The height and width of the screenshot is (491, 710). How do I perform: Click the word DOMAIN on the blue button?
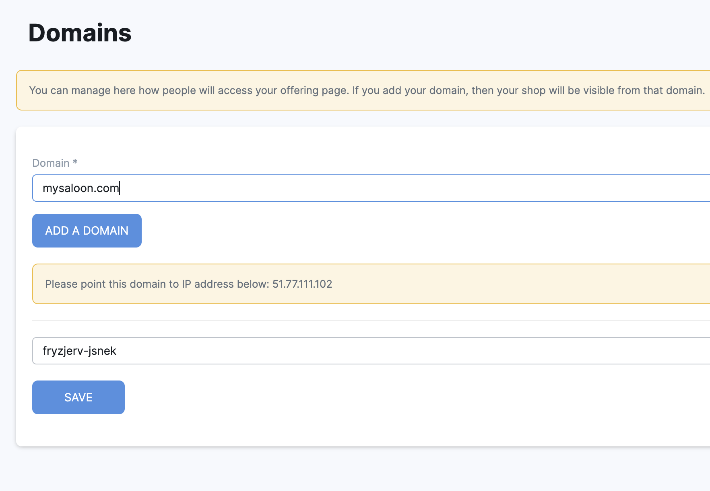click(105, 231)
